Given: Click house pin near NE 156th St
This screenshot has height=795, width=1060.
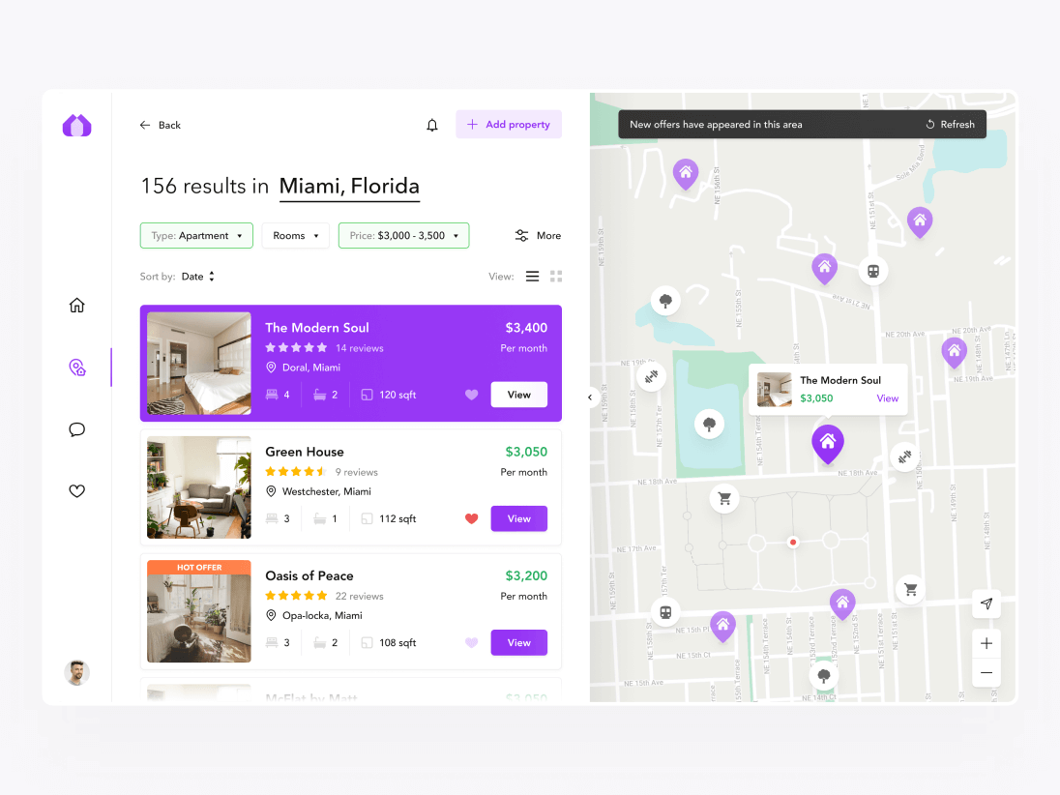Looking at the screenshot, I should 686,174.
